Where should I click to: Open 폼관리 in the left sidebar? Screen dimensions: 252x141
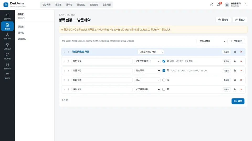click(7, 26)
